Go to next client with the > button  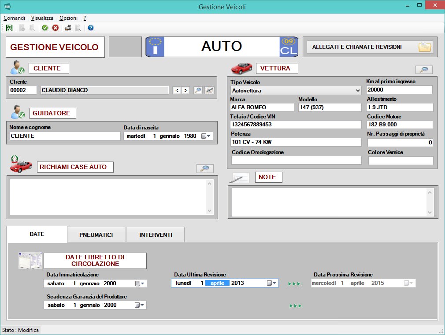[186, 90]
